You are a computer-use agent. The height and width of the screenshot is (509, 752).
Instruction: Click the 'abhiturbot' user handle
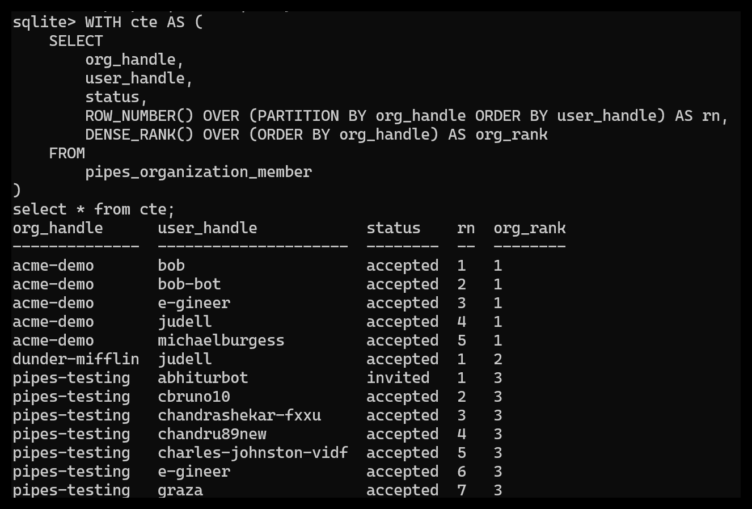[x=203, y=378]
